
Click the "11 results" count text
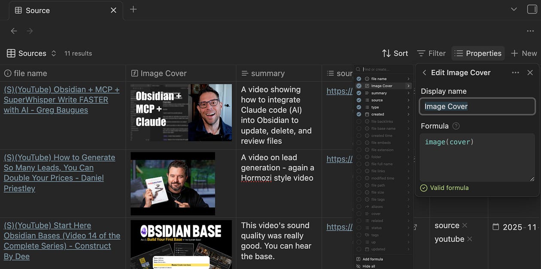pyautogui.click(x=78, y=53)
